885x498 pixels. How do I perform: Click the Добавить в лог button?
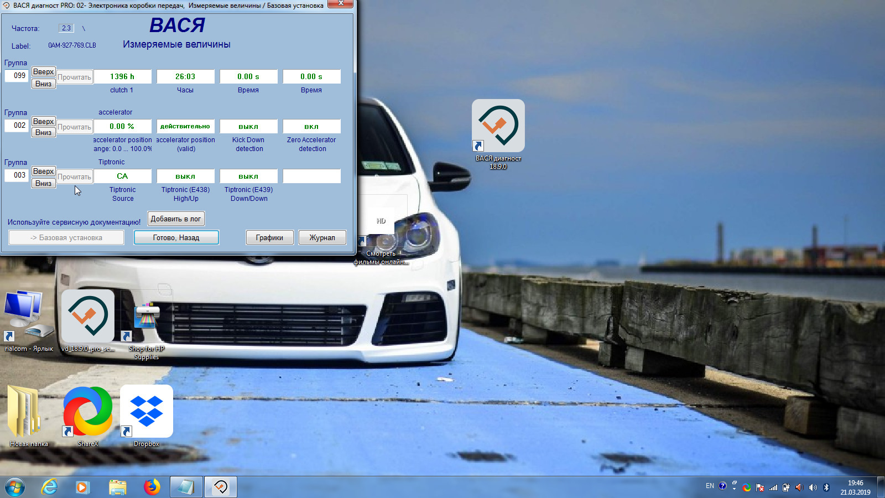tap(176, 219)
